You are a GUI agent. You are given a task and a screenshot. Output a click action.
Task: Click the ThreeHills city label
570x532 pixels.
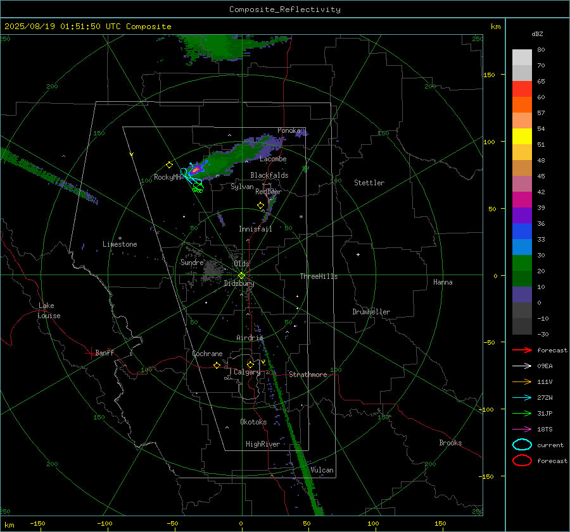(x=319, y=276)
